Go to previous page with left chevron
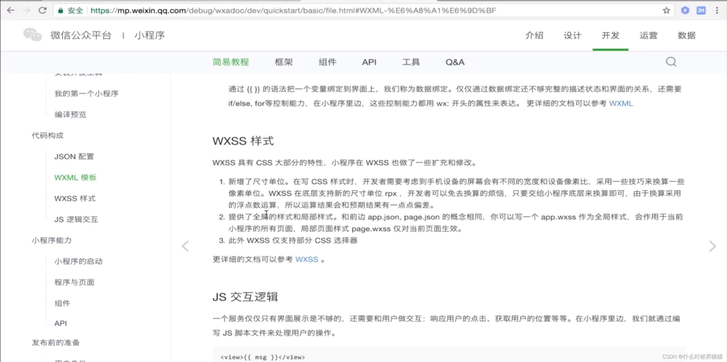727x362 pixels. 185,246
